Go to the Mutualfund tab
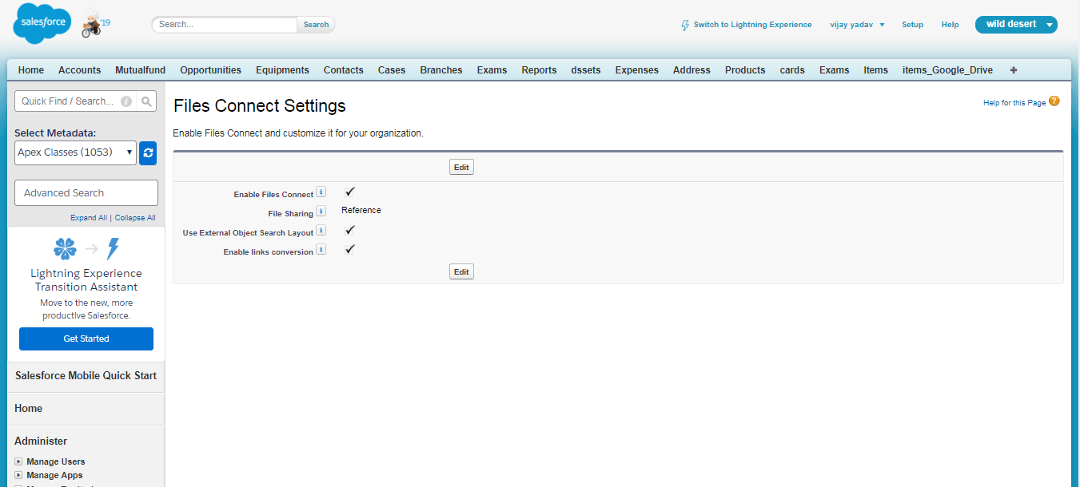Viewport: 1080px width, 487px height. pos(140,70)
